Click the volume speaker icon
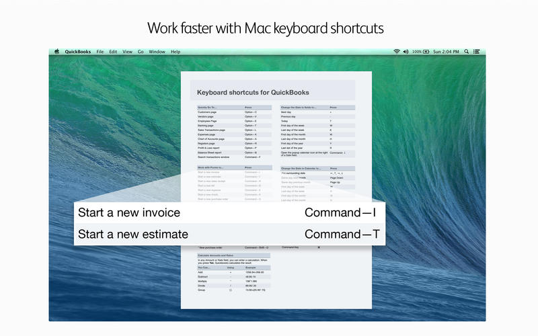The image size is (538, 336). click(406, 52)
